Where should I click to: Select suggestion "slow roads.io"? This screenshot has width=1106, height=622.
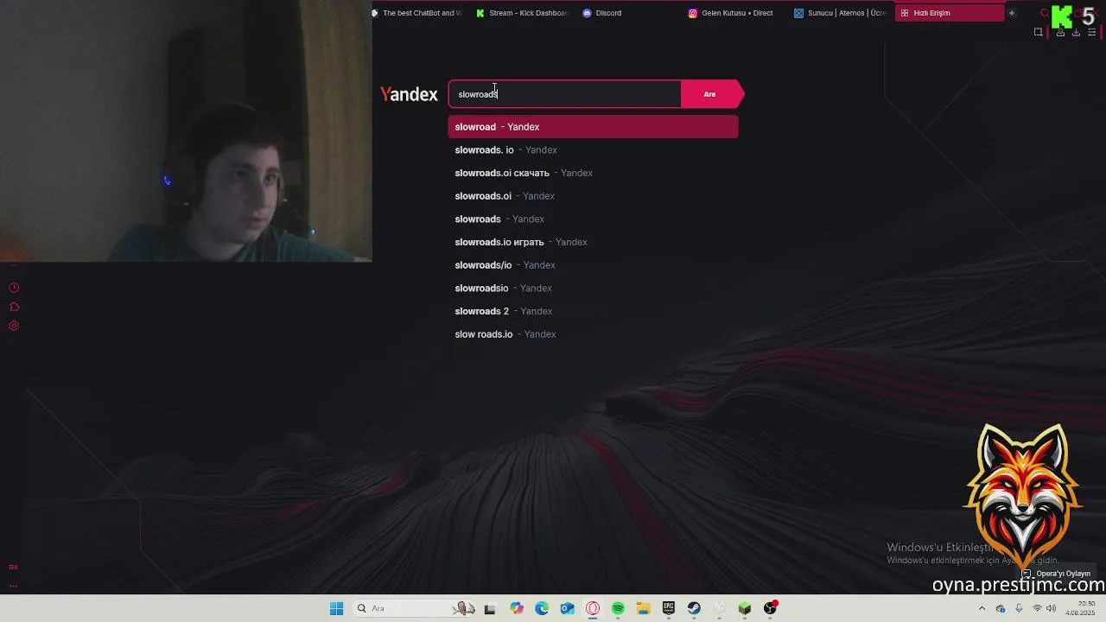tap(593, 334)
